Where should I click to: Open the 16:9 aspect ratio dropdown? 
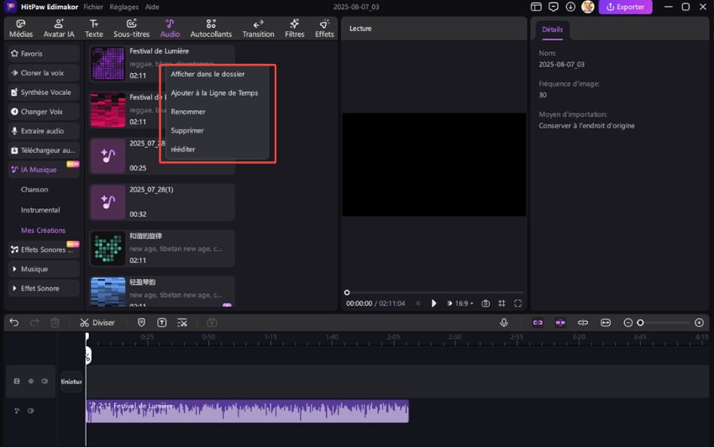coord(464,303)
